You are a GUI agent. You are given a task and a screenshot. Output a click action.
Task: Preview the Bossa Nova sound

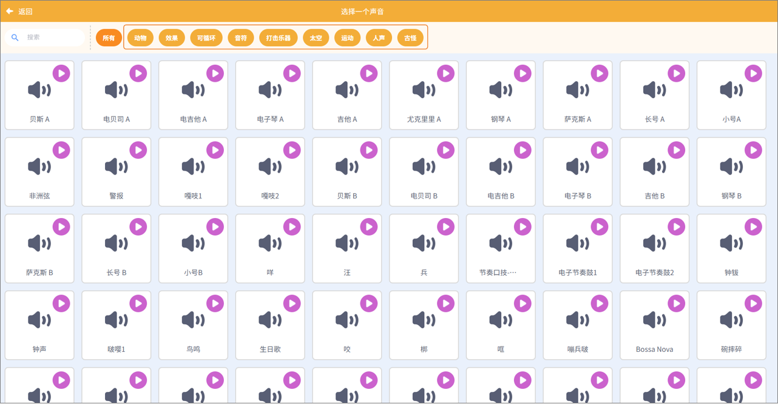coord(677,303)
